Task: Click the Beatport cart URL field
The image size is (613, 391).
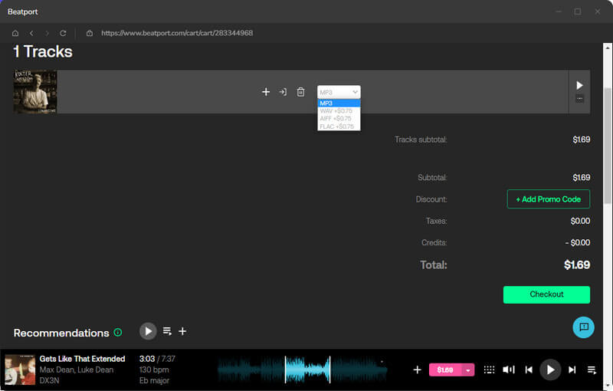Action: [x=177, y=33]
